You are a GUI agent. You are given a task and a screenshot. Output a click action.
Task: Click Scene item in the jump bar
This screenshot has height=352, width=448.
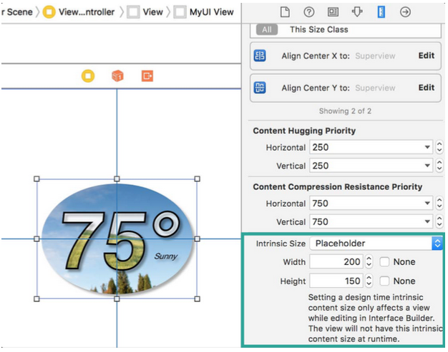coord(17,12)
